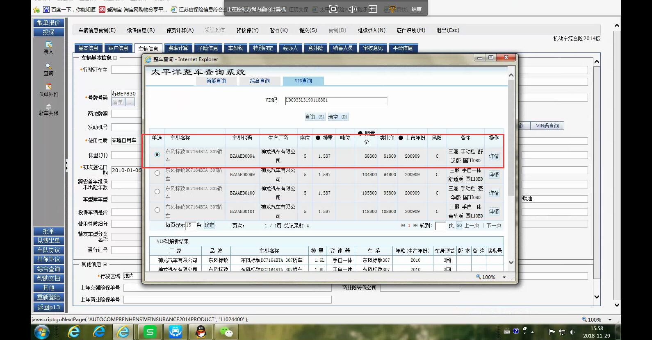Click 提交(S) in toolbar

308,30
